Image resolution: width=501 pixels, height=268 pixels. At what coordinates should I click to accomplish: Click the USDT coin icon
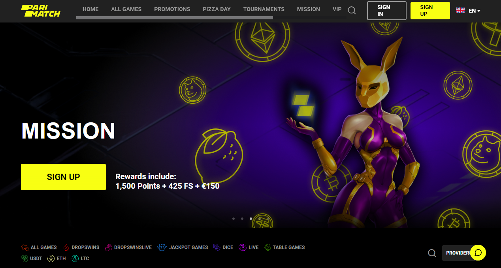tap(24, 259)
